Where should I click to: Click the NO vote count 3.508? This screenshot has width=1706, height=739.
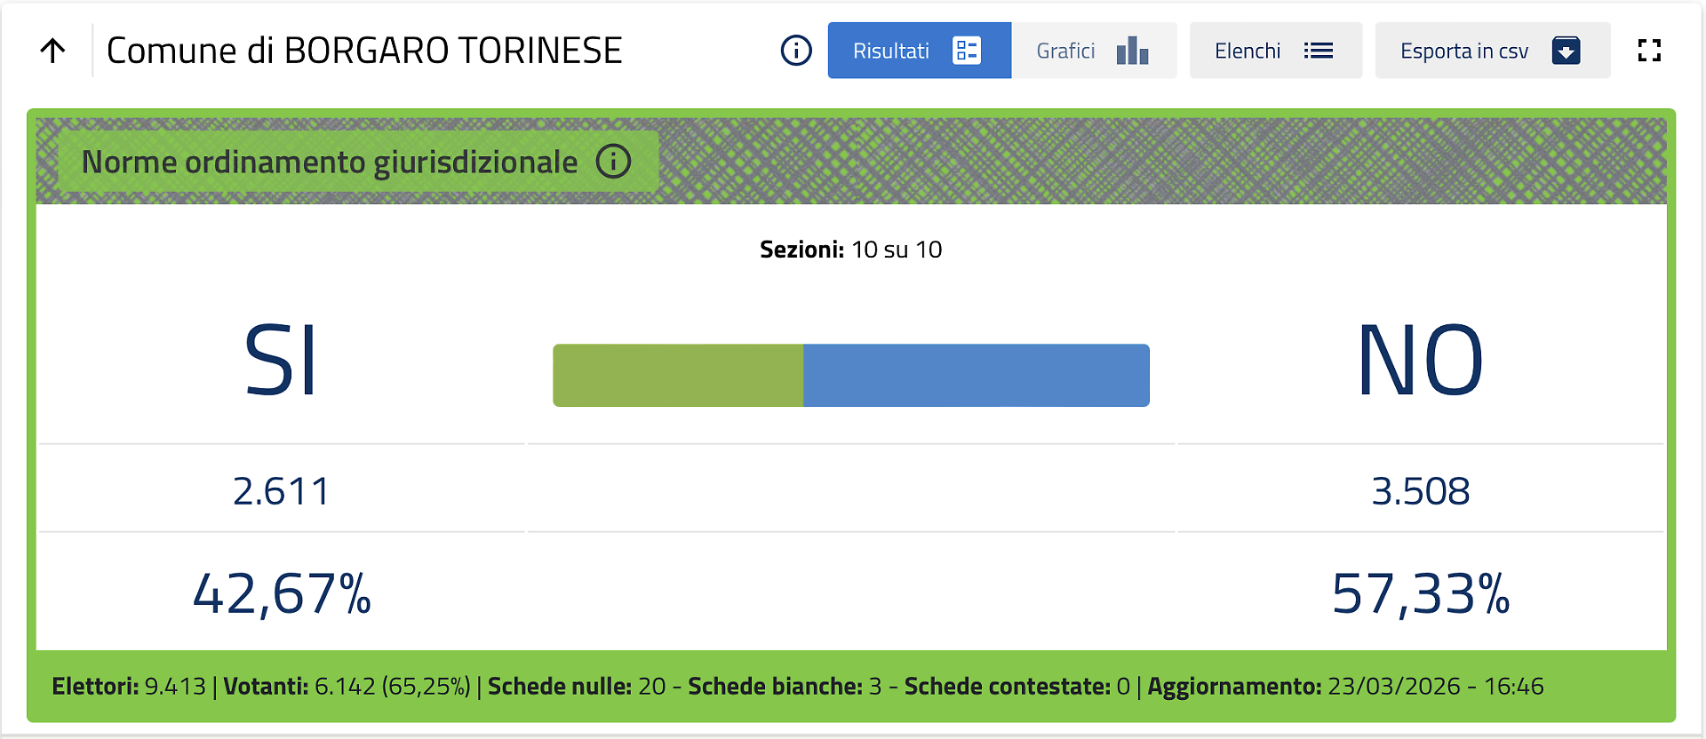[x=1420, y=491]
